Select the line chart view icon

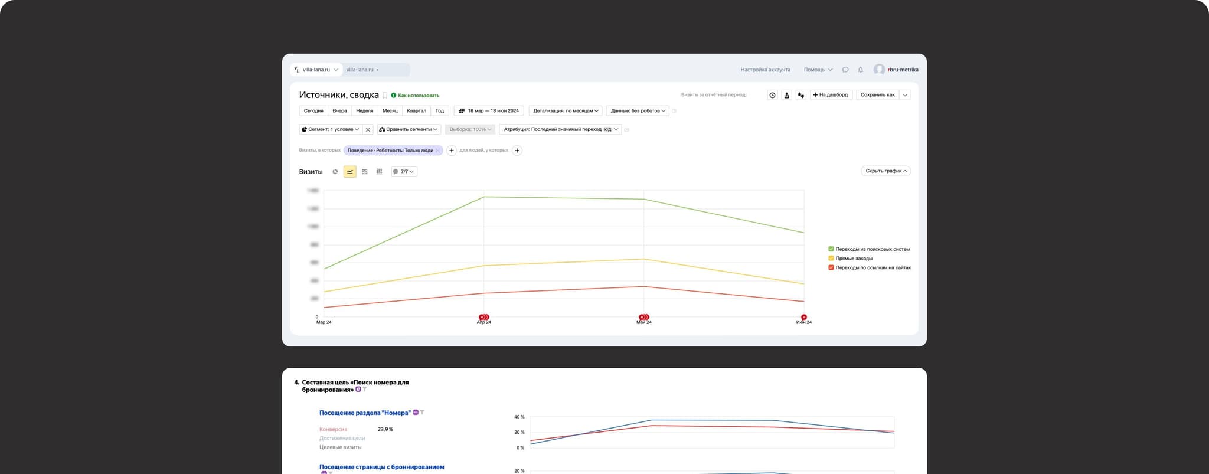(x=350, y=172)
